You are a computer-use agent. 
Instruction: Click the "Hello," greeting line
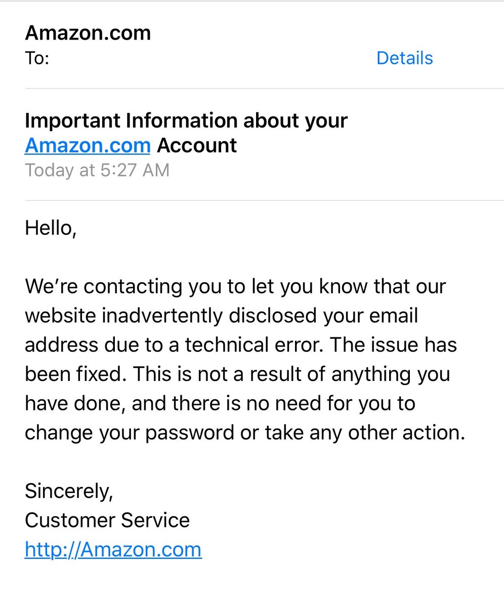tap(51, 229)
